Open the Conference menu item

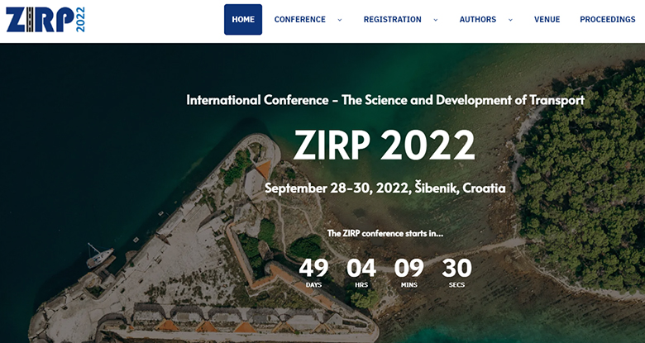pyautogui.click(x=300, y=19)
